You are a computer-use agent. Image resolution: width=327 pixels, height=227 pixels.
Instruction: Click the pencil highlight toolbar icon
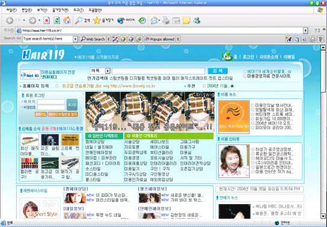pyautogui.click(x=139, y=39)
